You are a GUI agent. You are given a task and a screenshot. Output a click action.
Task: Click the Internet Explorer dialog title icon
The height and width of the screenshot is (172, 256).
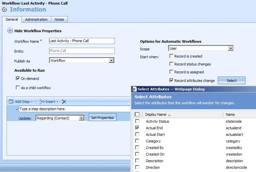point(134,89)
